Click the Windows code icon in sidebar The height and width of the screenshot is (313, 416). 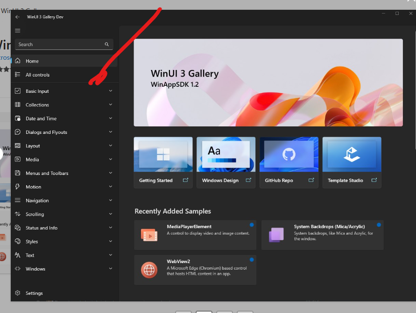point(18,269)
